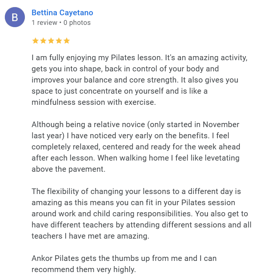Click the line "teachers I have met are amazing"

pyautogui.click(x=90, y=236)
